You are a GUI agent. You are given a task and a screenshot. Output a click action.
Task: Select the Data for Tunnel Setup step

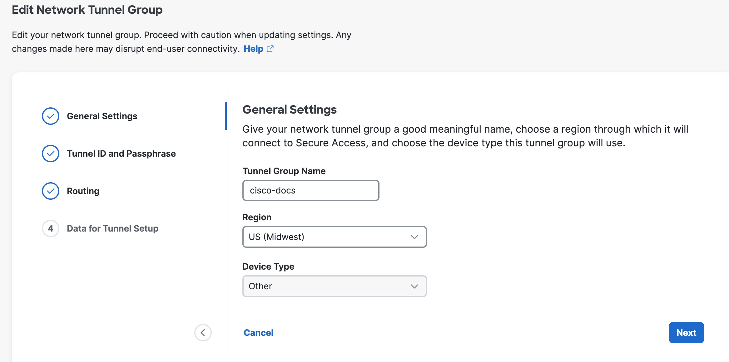[x=112, y=228]
